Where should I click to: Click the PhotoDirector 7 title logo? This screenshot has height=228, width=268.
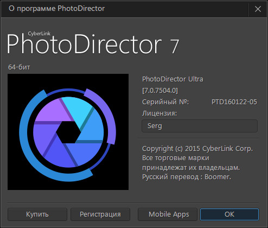coord(93,43)
